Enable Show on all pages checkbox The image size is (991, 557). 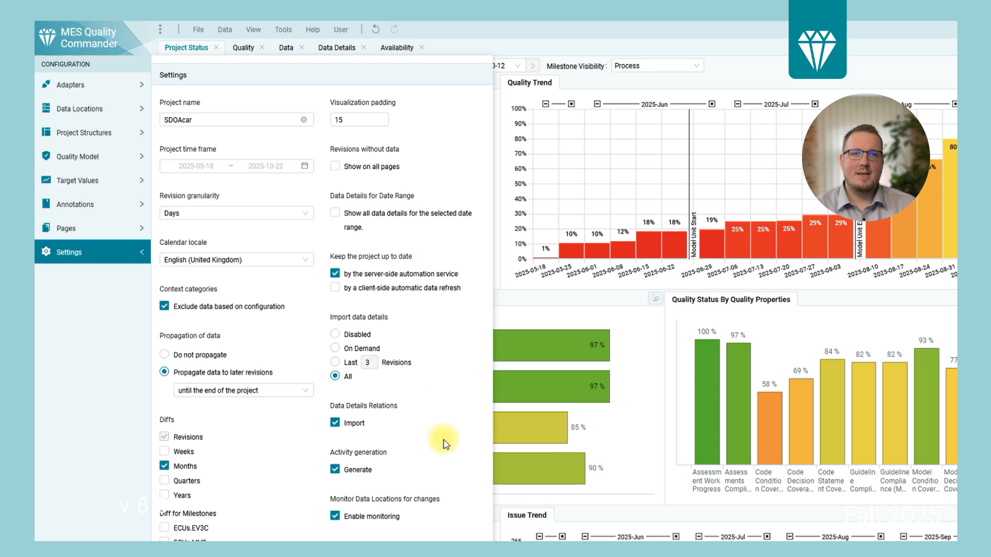click(x=335, y=166)
